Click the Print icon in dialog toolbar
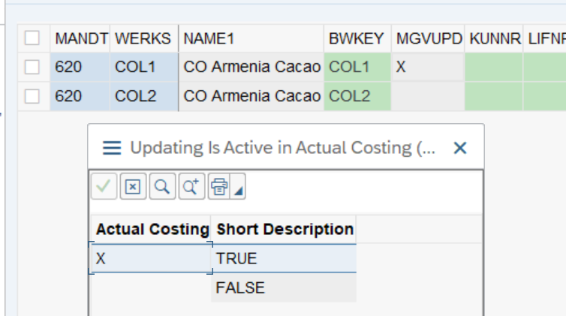Screen dimensions: 566x316 [218, 187]
